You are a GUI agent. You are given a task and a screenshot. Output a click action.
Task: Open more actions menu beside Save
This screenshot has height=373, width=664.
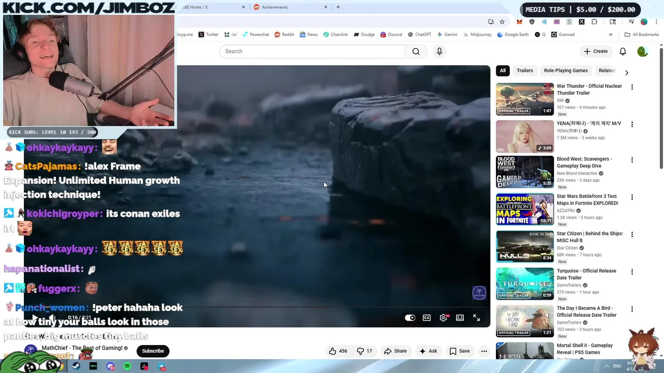click(x=484, y=351)
